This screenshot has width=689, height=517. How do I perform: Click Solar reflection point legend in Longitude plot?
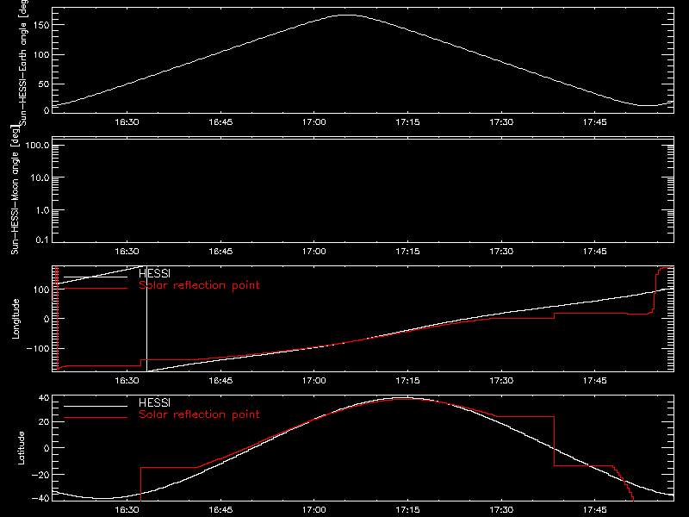point(199,285)
